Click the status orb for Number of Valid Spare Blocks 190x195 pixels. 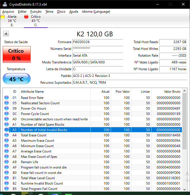pos(6,124)
